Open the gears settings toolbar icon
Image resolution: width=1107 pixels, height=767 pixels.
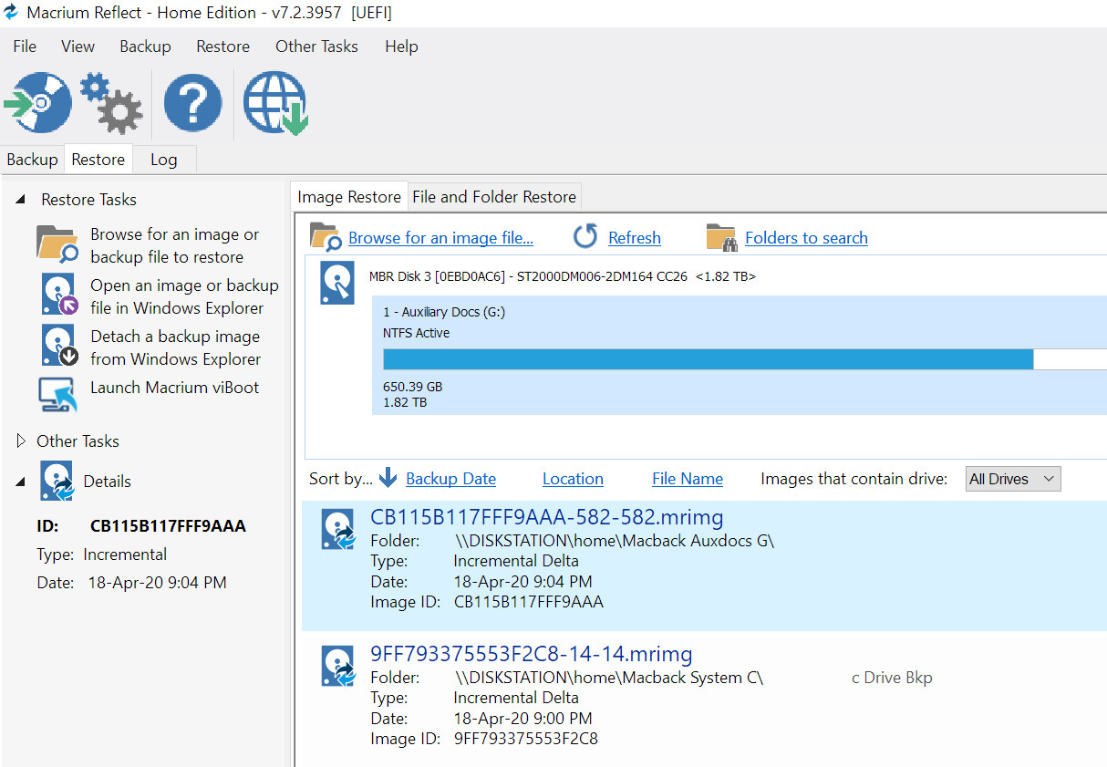click(111, 104)
